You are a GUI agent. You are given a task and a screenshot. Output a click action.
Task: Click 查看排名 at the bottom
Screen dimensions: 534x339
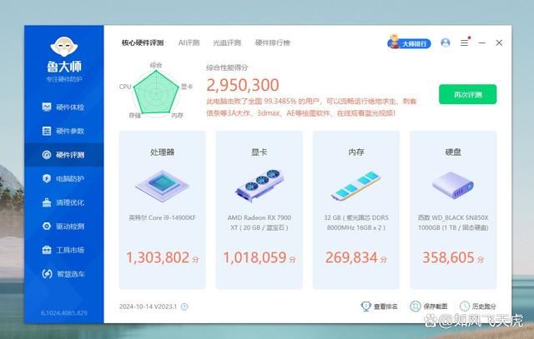point(380,306)
